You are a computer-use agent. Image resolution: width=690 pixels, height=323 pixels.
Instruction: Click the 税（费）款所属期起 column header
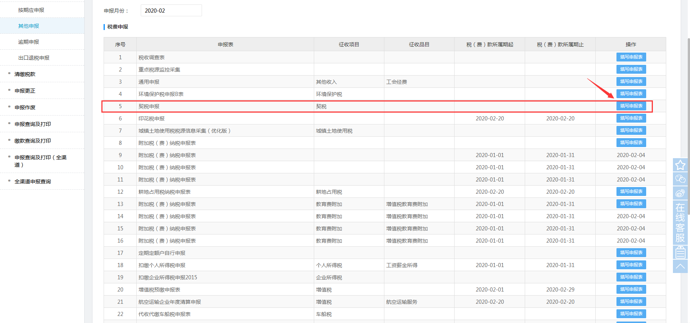click(x=489, y=44)
